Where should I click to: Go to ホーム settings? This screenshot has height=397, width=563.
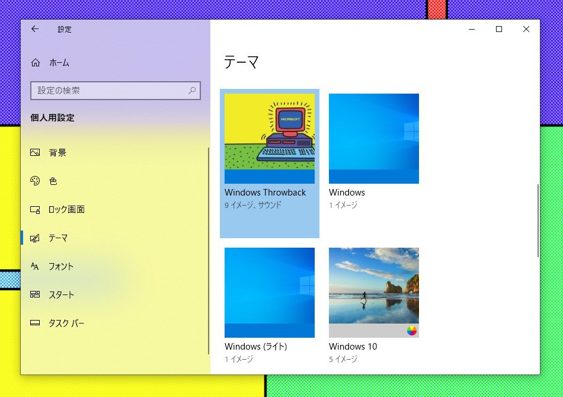[114, 63]
